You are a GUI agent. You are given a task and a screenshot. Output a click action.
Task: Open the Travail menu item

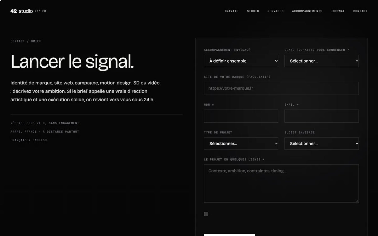(231, 11)
